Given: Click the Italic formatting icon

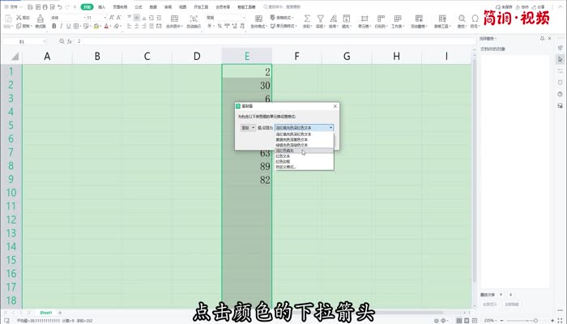Looking at the screenshot, I should pyautogui.click(x=61, y=26).
